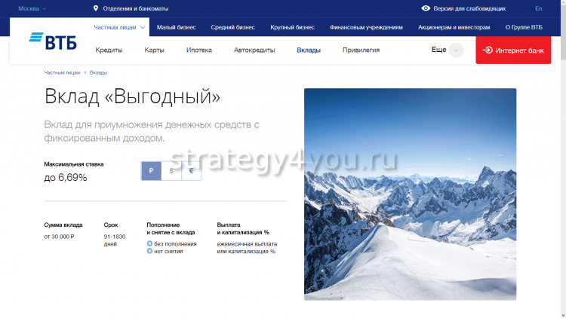This screenshot has width=566, height=318.
Task: Switch the currency to dollars
Action: [x=171, y=171]
